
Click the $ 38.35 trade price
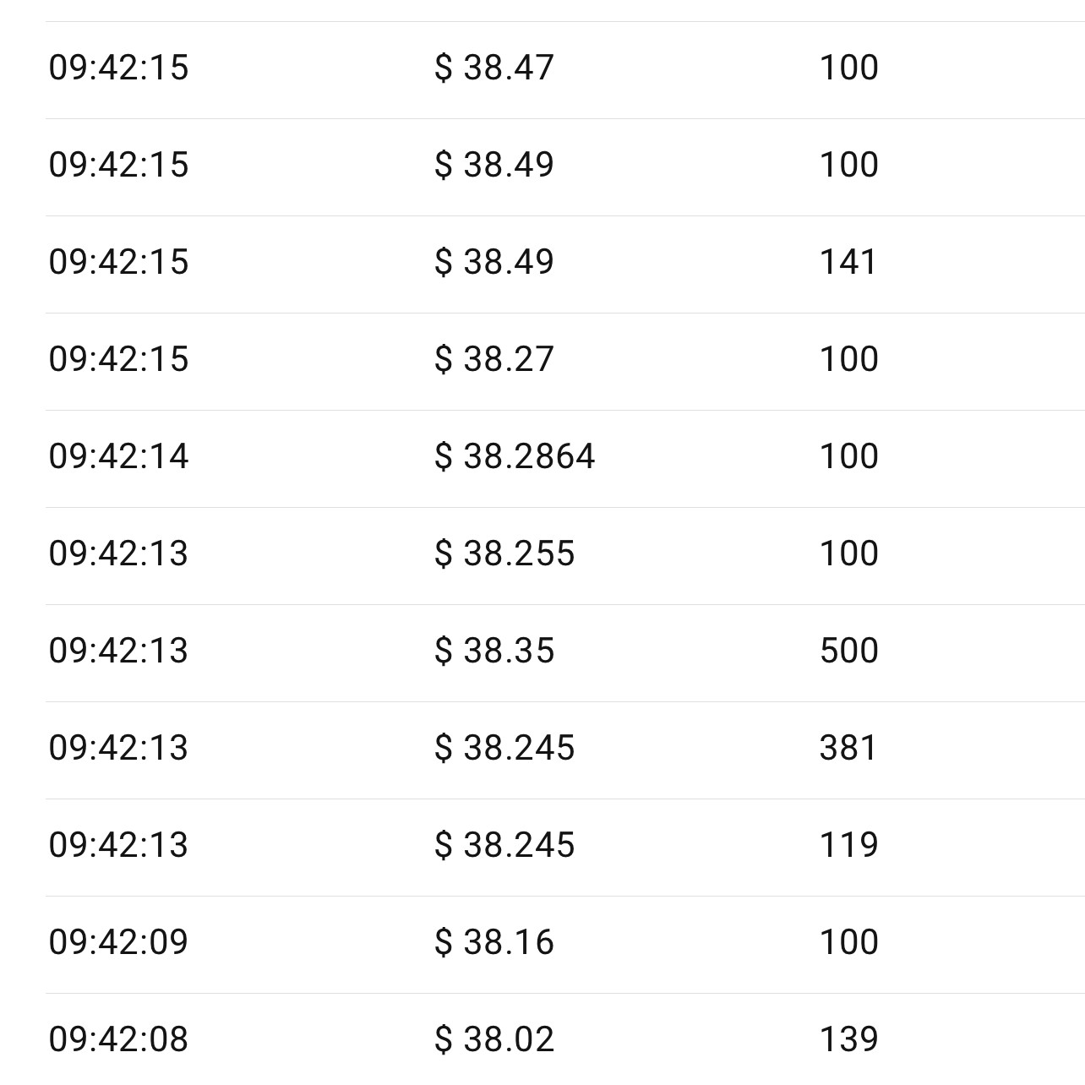[494, 651]
